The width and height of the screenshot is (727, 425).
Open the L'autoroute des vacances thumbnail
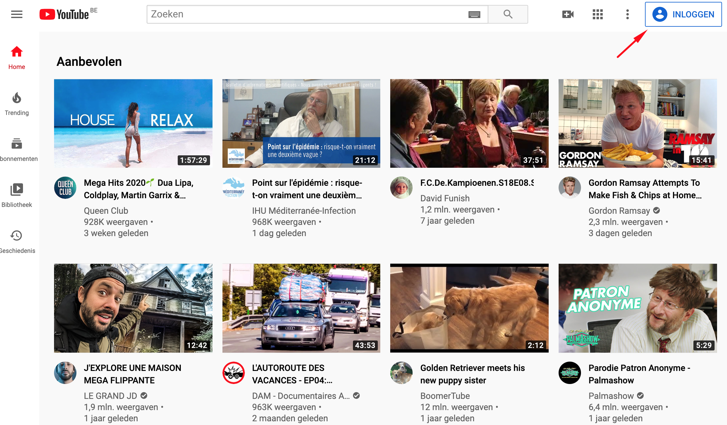click(x=301, y=308)
